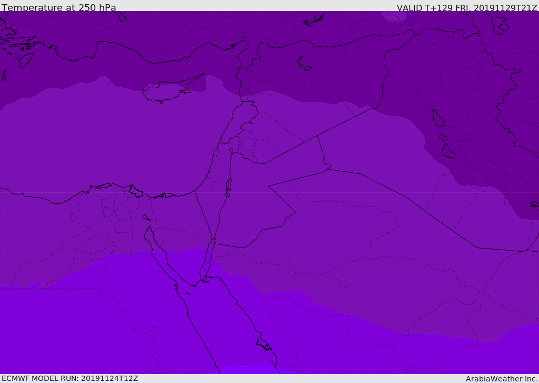Click the 'VALID T+129 FRI. 20191129T21Z' label
539x383 pixels.
click(467, 7)
